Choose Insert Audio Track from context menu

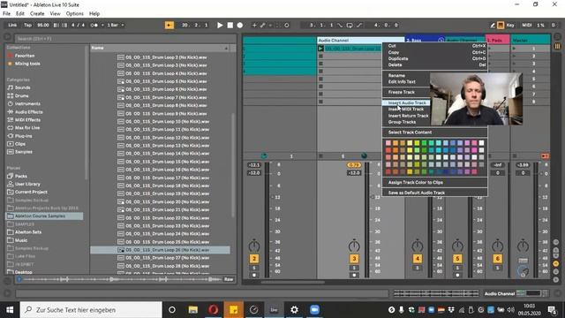(406, 102)
